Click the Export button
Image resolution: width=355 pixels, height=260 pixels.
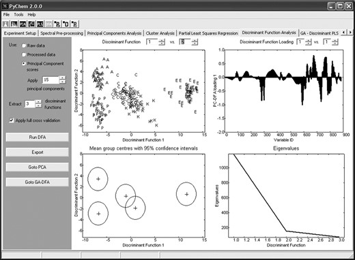pyautogui.click(x=38, y=152)
